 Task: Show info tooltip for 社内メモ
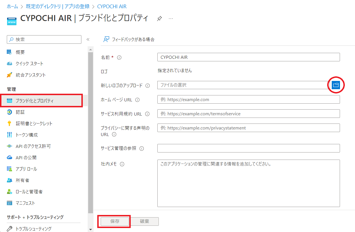(122, 164)
